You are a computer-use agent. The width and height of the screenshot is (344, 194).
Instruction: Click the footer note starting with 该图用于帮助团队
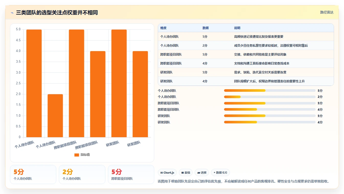click(244, 182)
